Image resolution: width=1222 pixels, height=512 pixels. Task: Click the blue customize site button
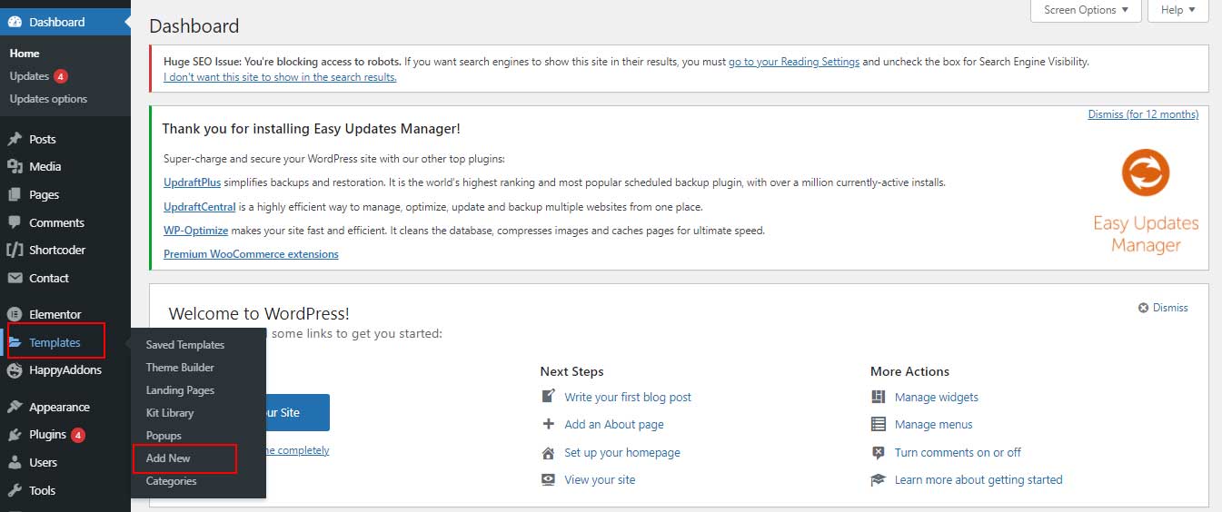pos(298,412)
